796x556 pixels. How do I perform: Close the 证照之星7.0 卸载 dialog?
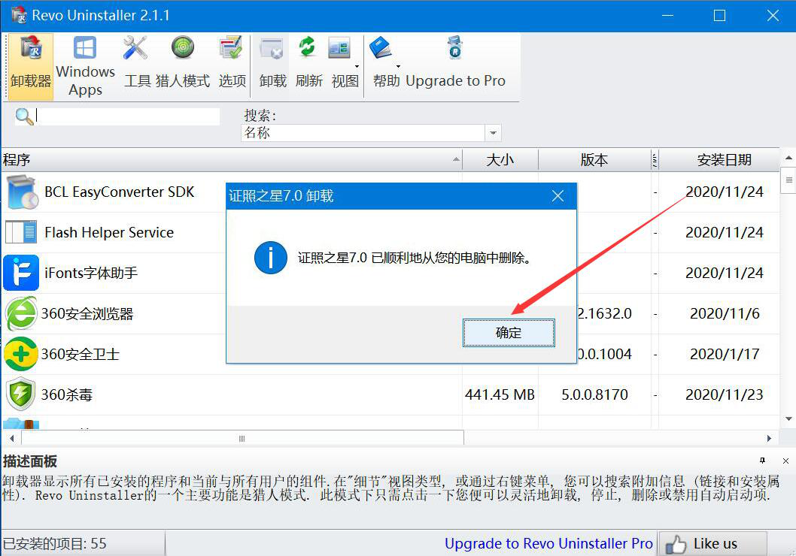click(558, 196)
